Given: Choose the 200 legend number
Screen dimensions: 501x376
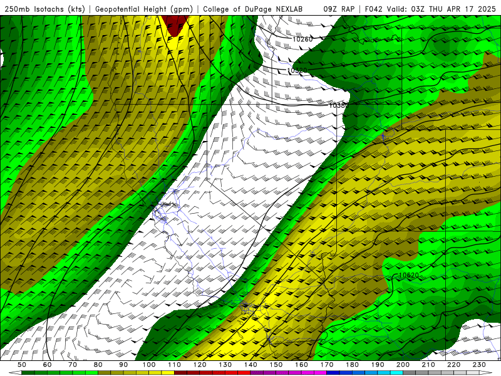Looking at the screenshot, I should (403, 365).
